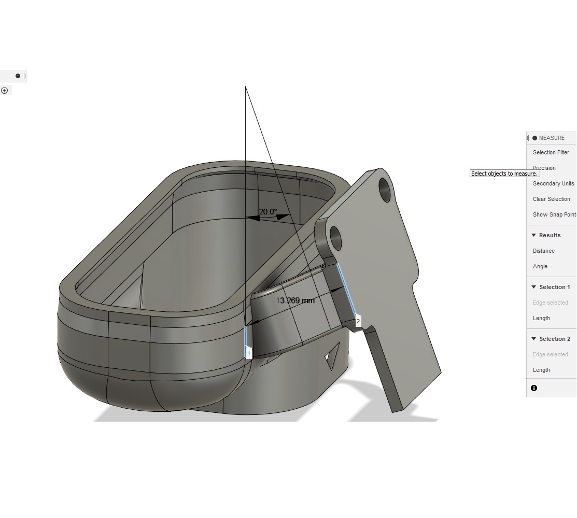The width and height of the screenshot is (577, 518).
Task: Collapse the Selection 2 section
Action: coord(533,339)
